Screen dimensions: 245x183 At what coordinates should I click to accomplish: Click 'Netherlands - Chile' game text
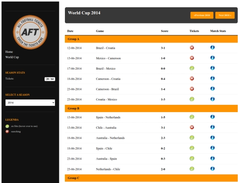(108, 169)
